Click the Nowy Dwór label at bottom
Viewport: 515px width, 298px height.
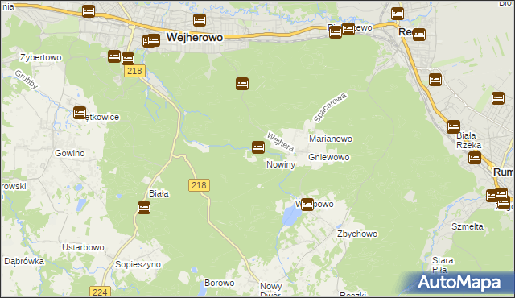tap(271, 291)
